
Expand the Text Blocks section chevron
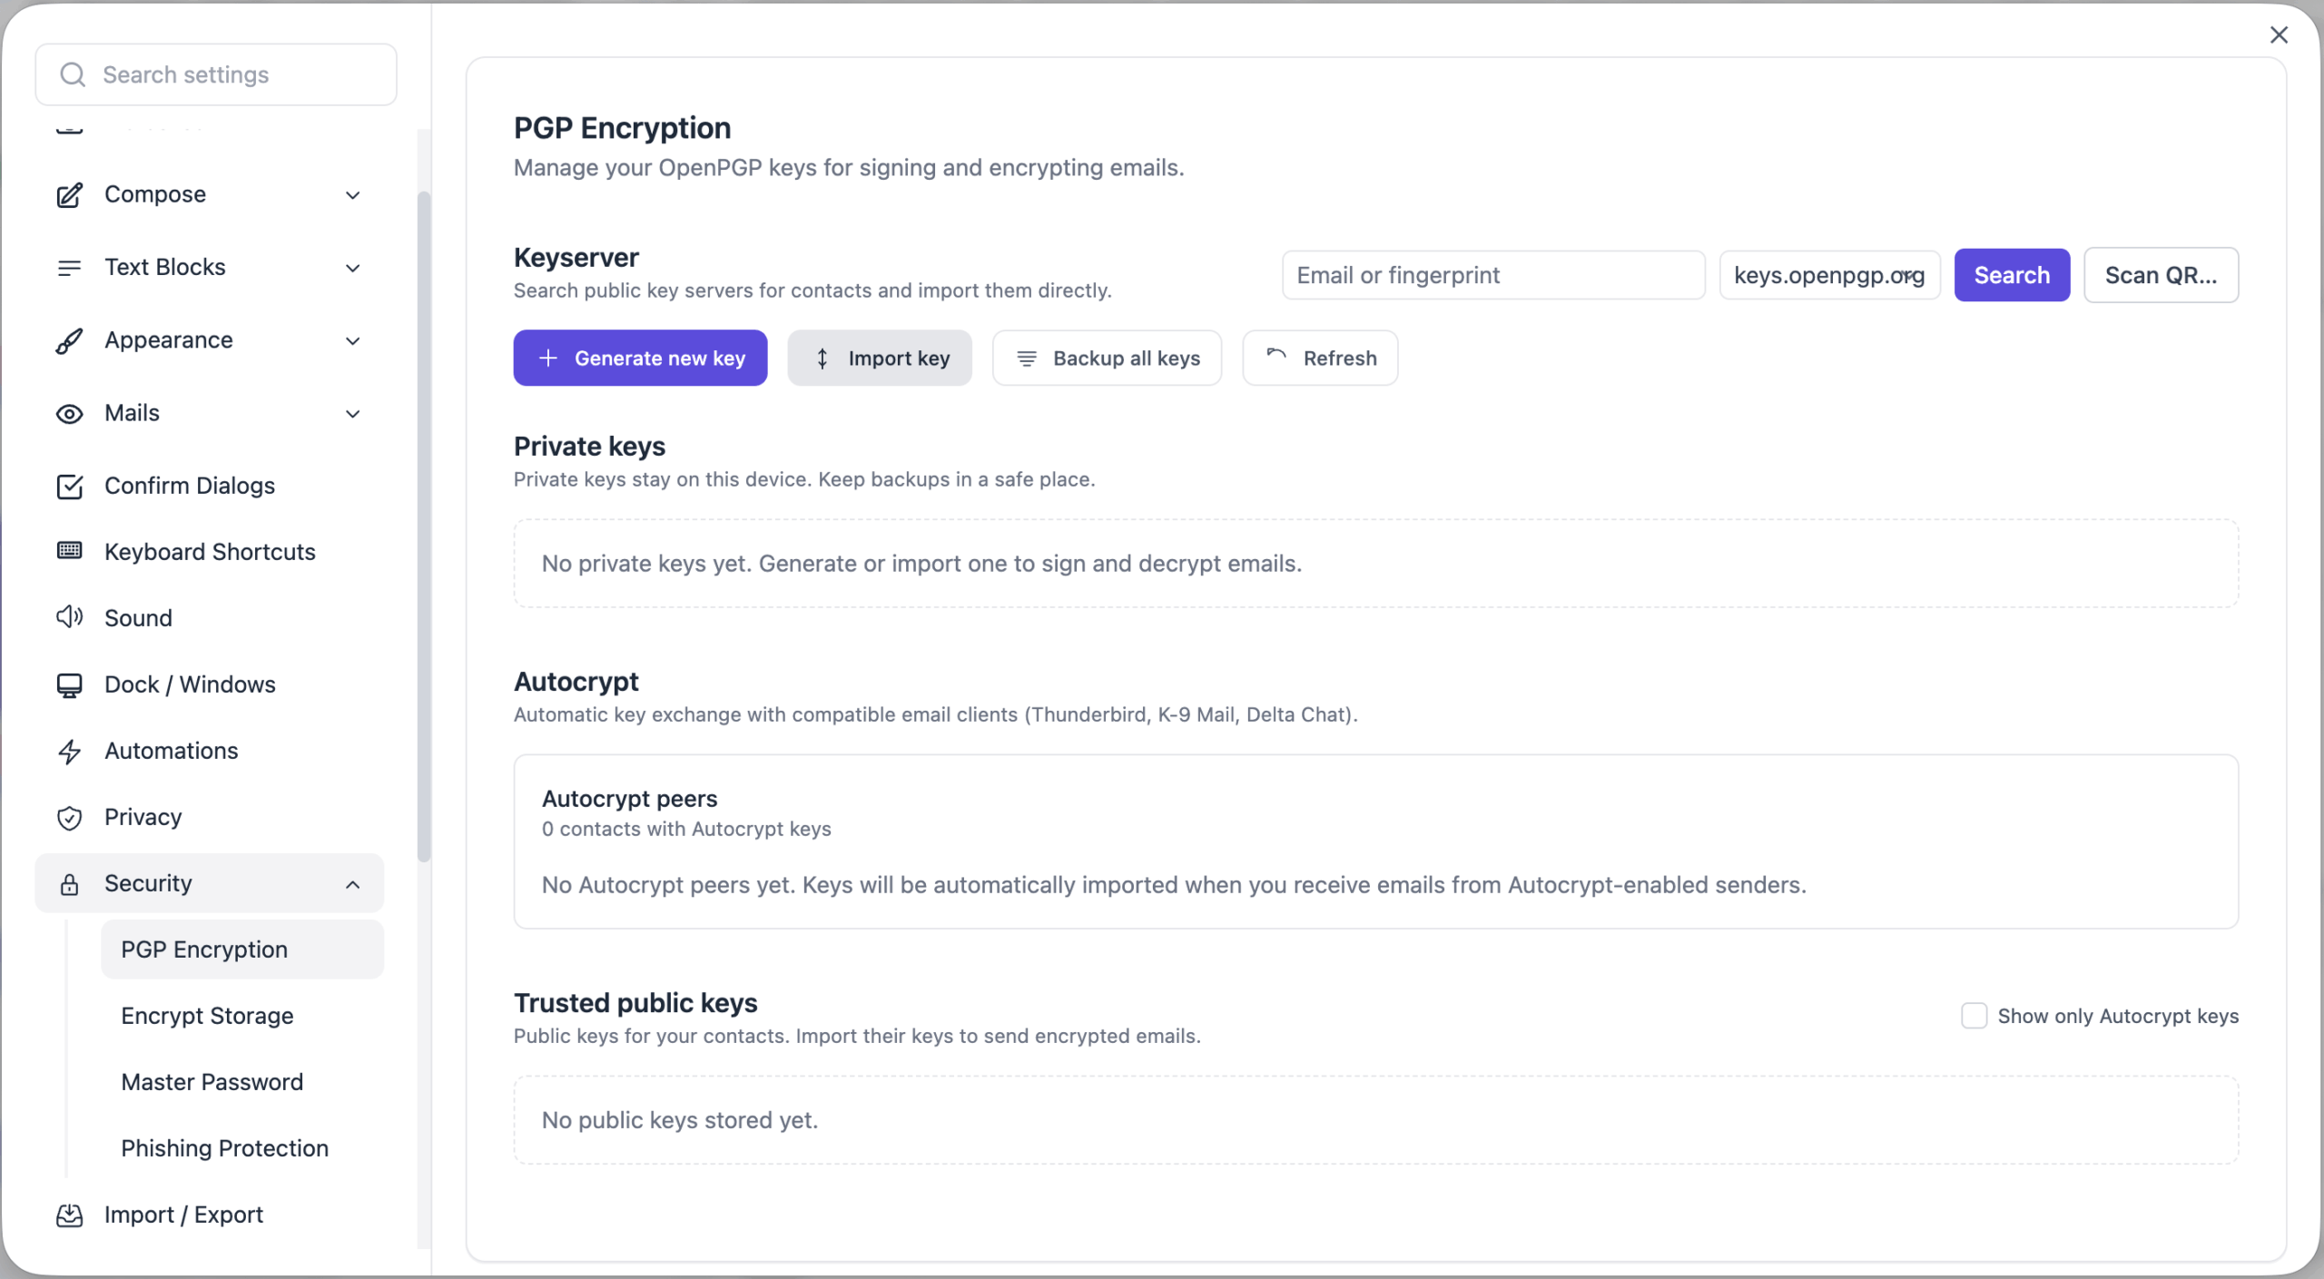click(353, 268)
